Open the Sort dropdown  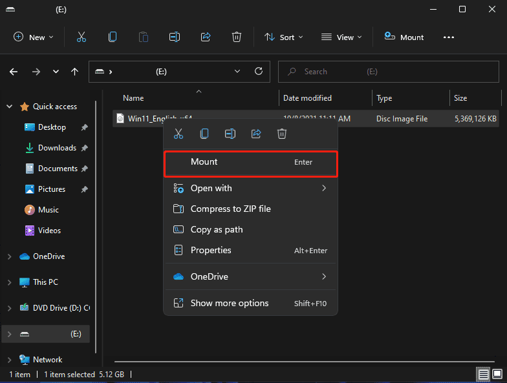click(x=285, y=37)
